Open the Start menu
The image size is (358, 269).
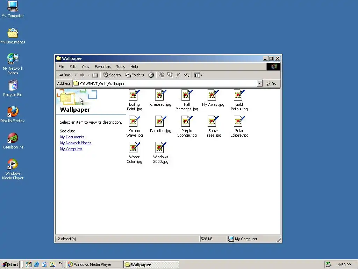[10, 265]
